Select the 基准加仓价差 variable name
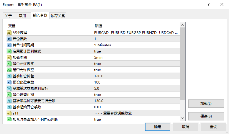This screenshot has height=134, width=229. [23, 76]
